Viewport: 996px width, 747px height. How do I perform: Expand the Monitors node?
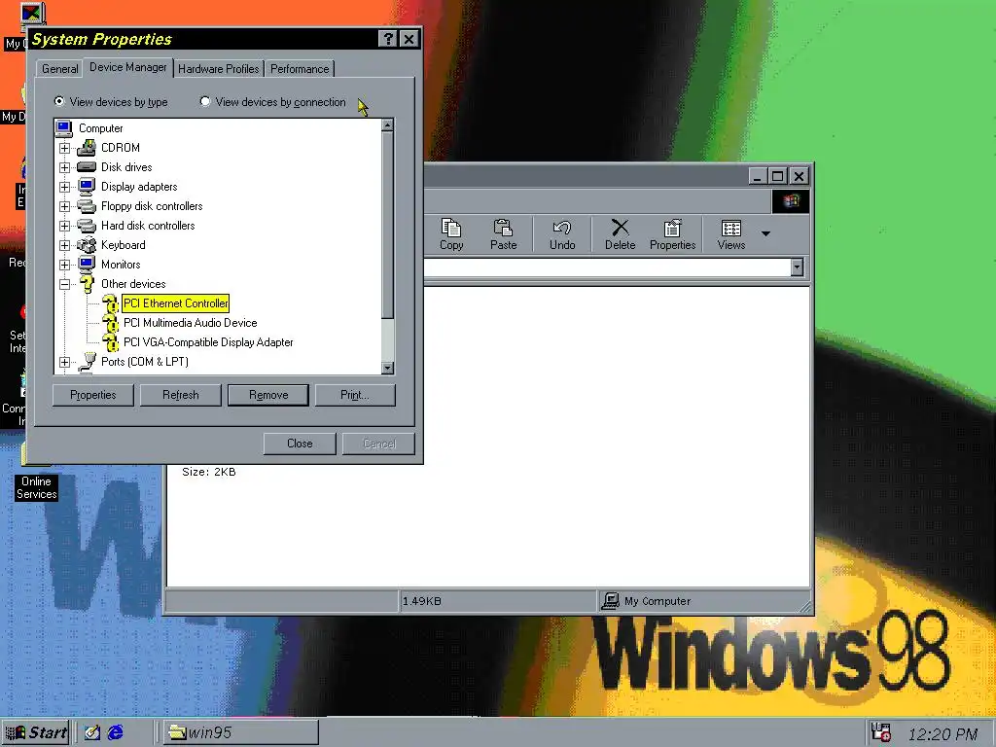[x=64, y=265]
